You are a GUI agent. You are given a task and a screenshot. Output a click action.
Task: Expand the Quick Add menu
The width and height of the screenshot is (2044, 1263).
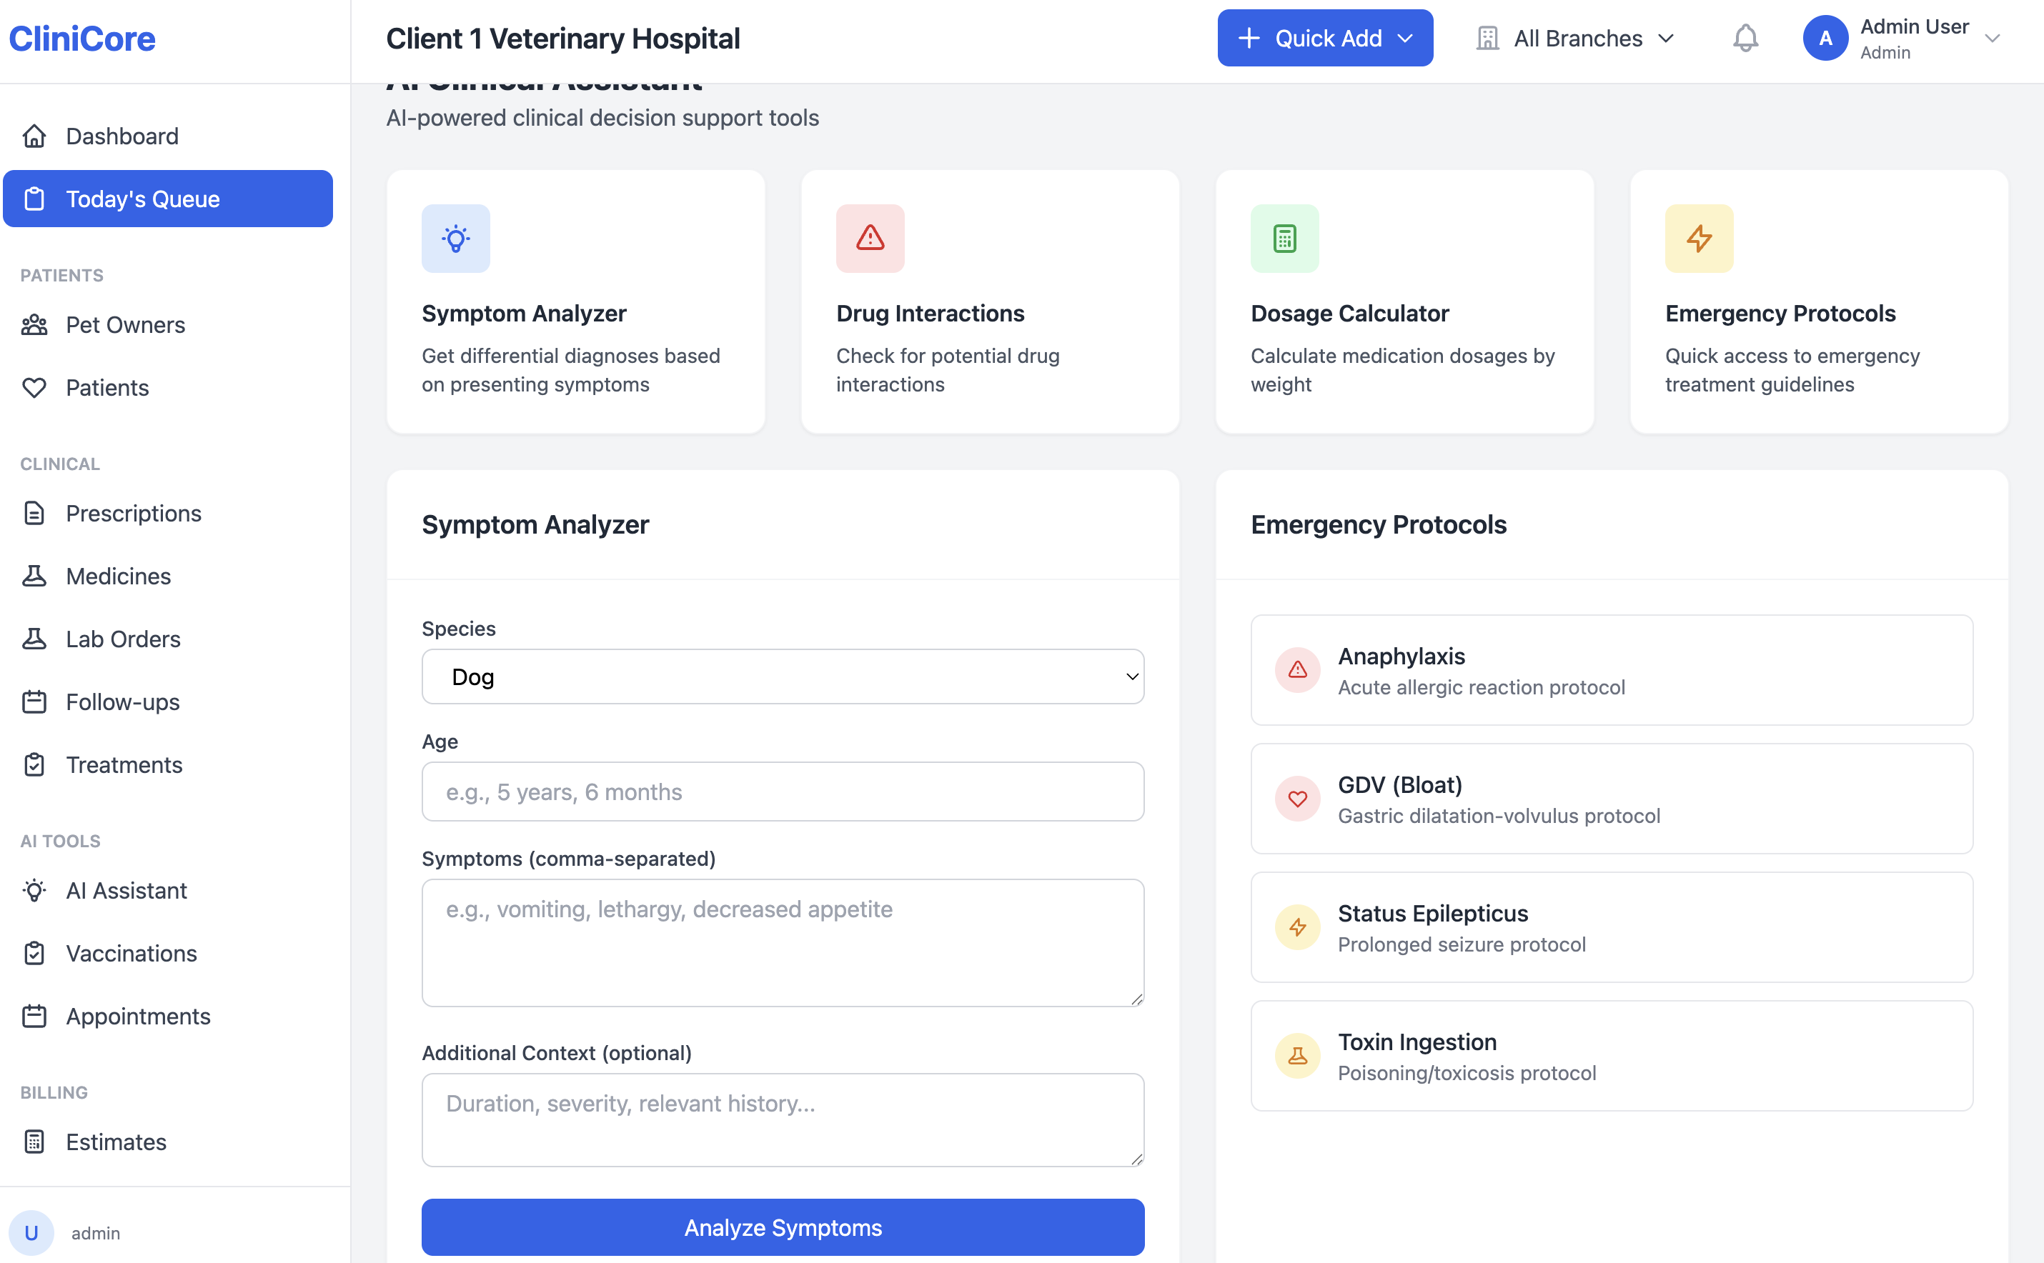click(1324, 39)
